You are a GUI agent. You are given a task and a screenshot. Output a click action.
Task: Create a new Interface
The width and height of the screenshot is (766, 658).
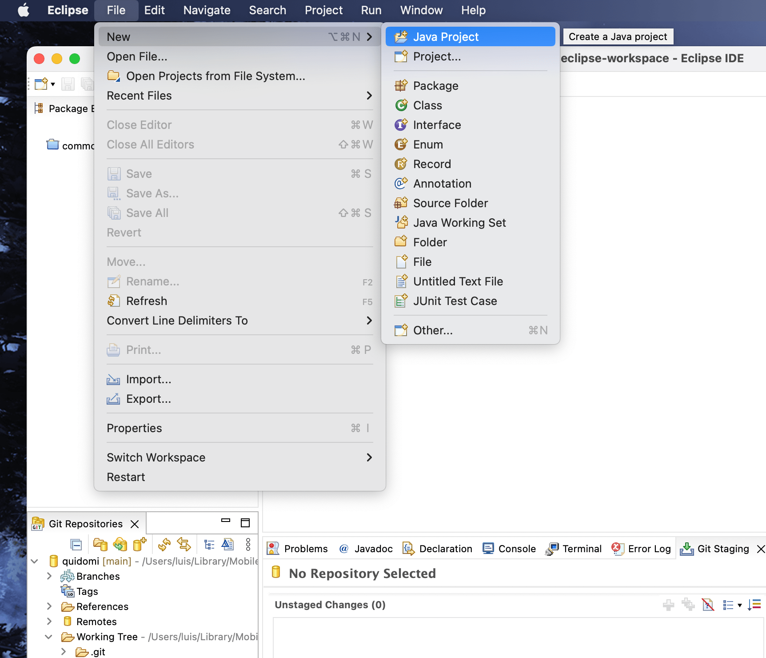point(470,125)
